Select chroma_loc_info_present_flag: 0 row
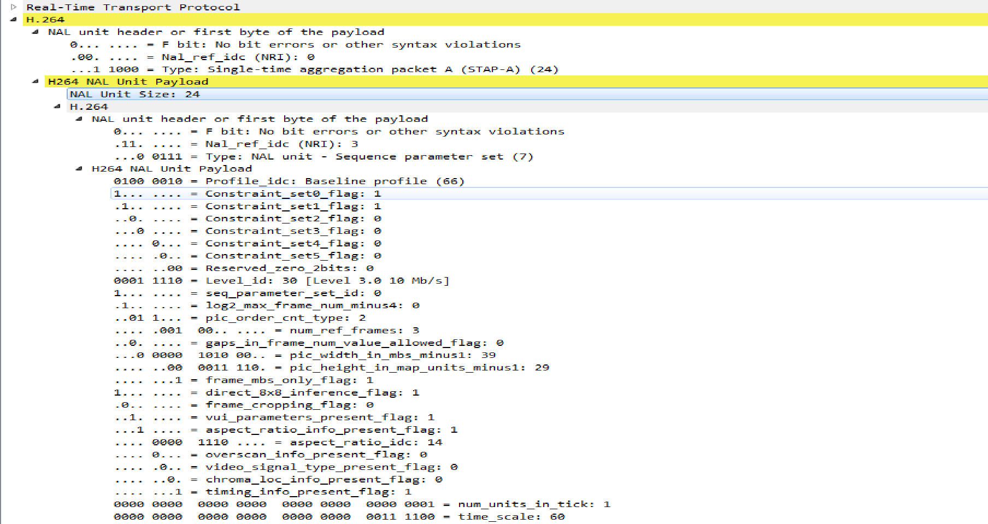The width and height of the screenshot is (988, 524). tap(278, 480)
